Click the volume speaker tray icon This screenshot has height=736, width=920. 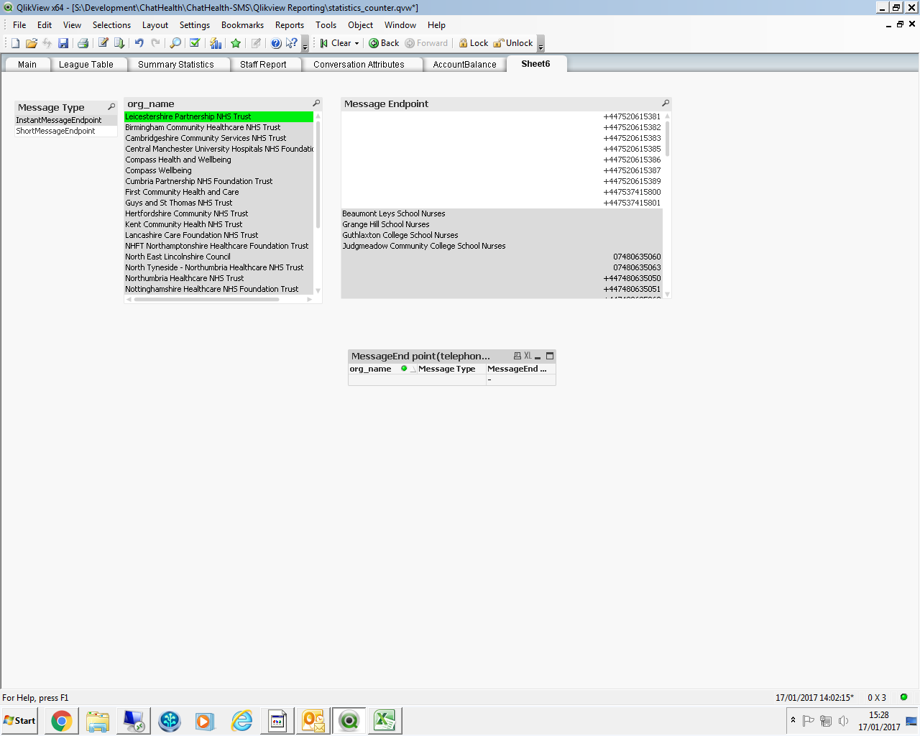[843, 721]
